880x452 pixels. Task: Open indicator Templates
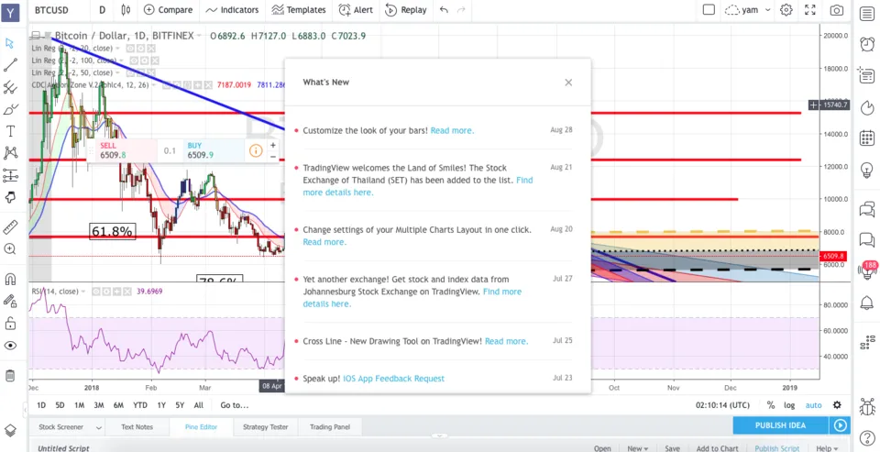(299, 9)
